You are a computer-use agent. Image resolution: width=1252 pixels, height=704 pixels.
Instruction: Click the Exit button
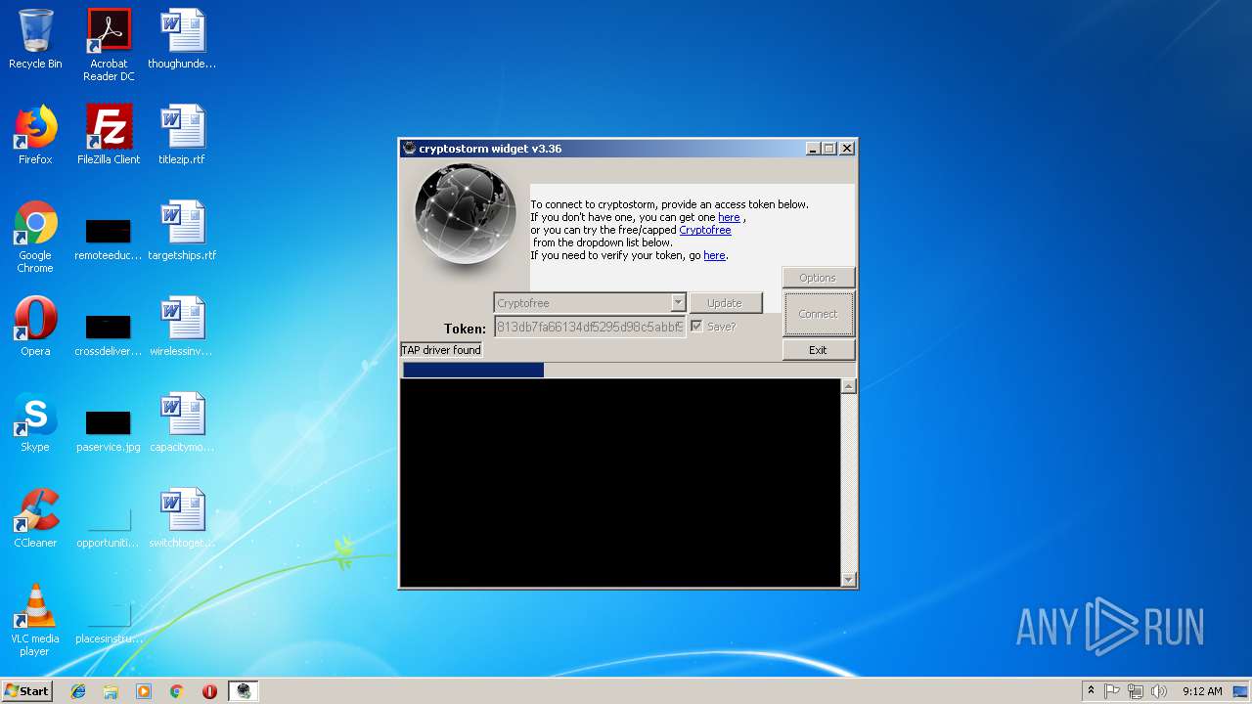[x=818, y=350]
